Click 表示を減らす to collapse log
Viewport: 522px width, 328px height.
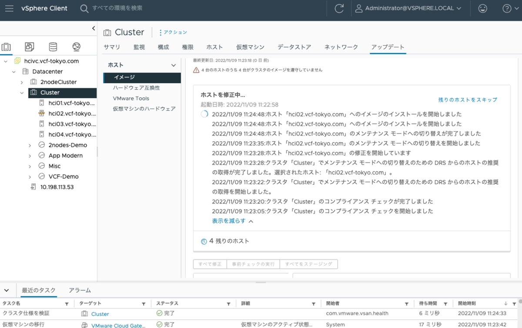[232, 221]
